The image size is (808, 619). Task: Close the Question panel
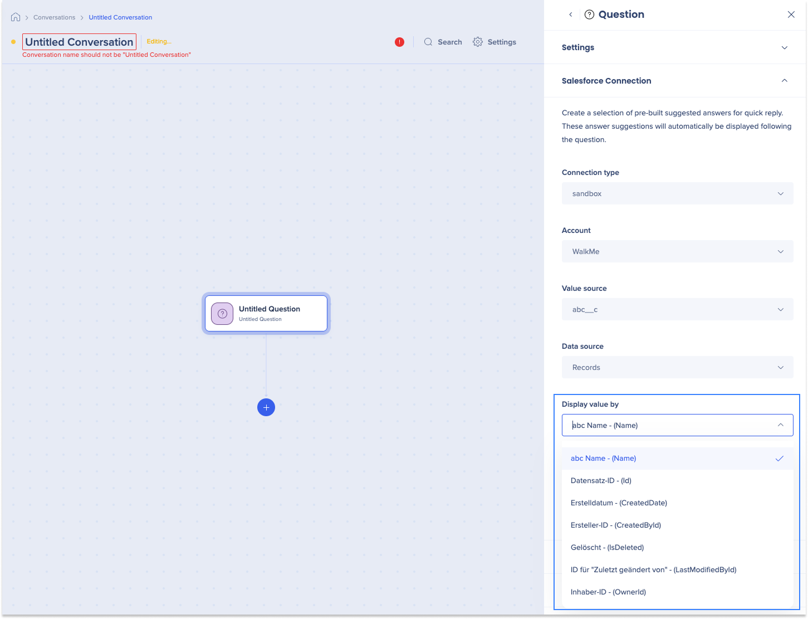[791, 14]
